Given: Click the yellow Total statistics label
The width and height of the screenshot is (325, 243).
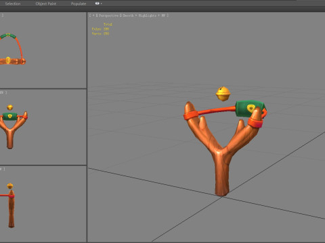Looking at the screenshot, I should click(108, 24).
